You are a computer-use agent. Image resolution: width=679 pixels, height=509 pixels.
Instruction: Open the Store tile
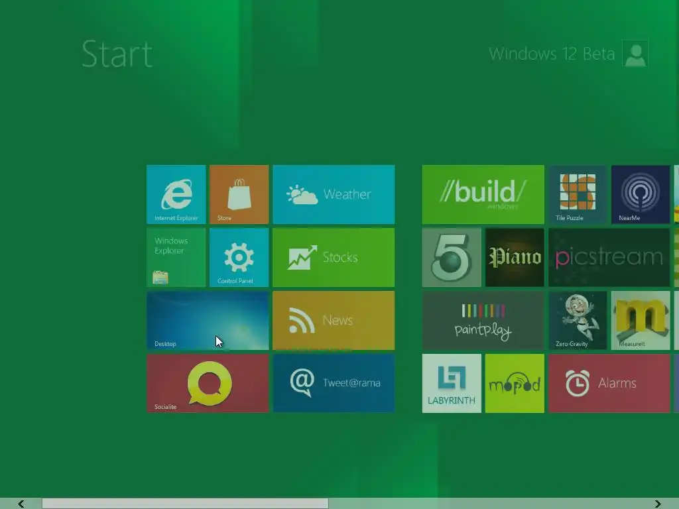[239, 194]
